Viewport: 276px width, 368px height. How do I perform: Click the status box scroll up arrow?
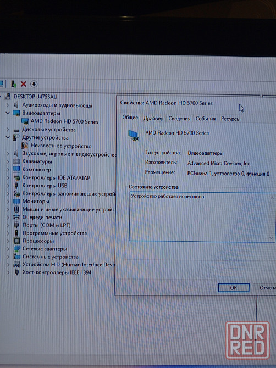point(272,198)
